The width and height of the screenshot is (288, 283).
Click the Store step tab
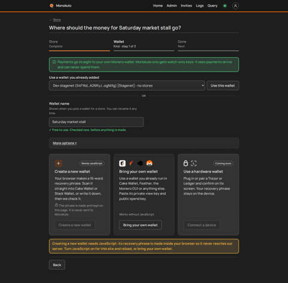[x=79, y=45]
